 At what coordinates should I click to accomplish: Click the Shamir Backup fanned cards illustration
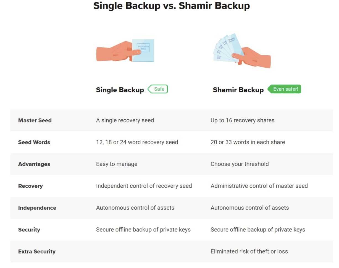pyautogui.click(x=241, y=51)
